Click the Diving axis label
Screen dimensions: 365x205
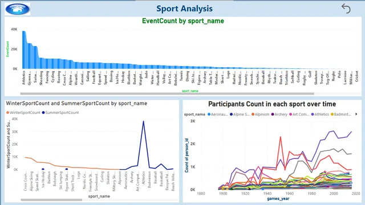pyautogui.click(x=188, y=76)
